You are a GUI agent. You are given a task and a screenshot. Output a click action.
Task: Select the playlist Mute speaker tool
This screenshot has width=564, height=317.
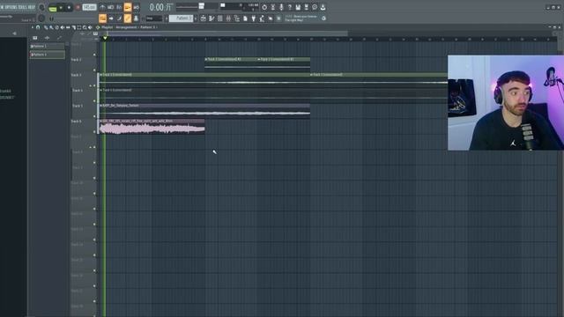point(63,27)
